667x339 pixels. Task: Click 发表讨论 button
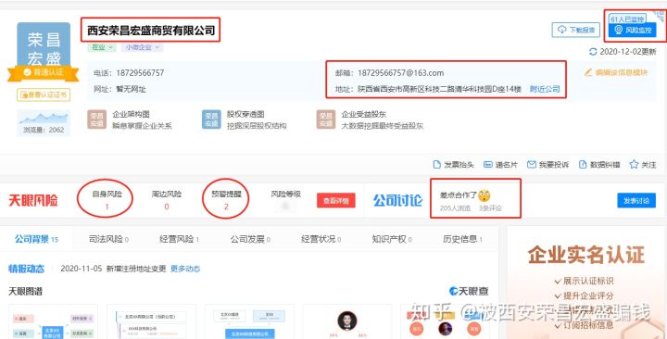tap(636, 201)
